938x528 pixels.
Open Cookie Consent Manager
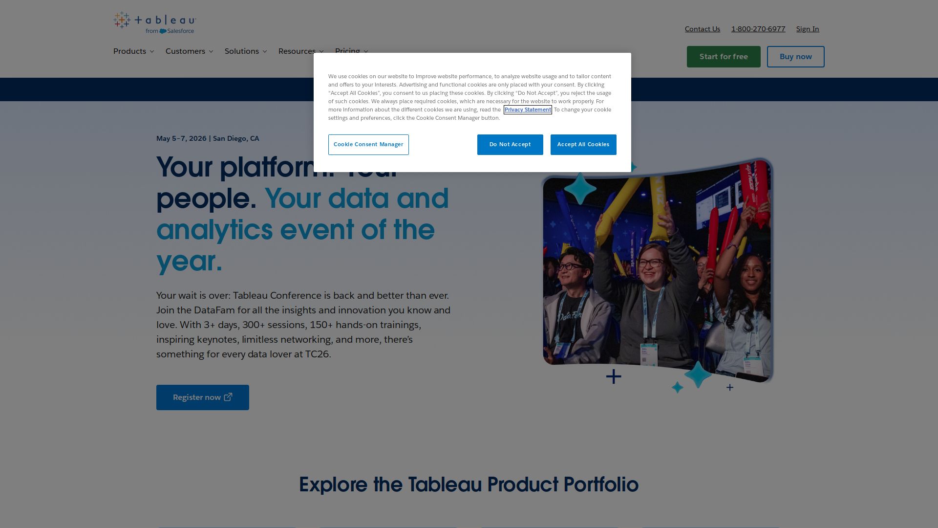point(368,145)
